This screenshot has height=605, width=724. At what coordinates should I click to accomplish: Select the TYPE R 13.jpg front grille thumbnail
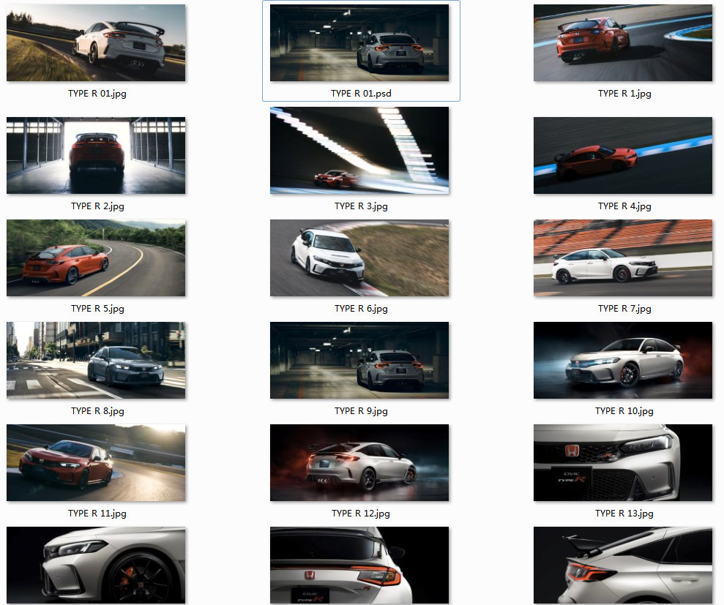coord(623,462)
